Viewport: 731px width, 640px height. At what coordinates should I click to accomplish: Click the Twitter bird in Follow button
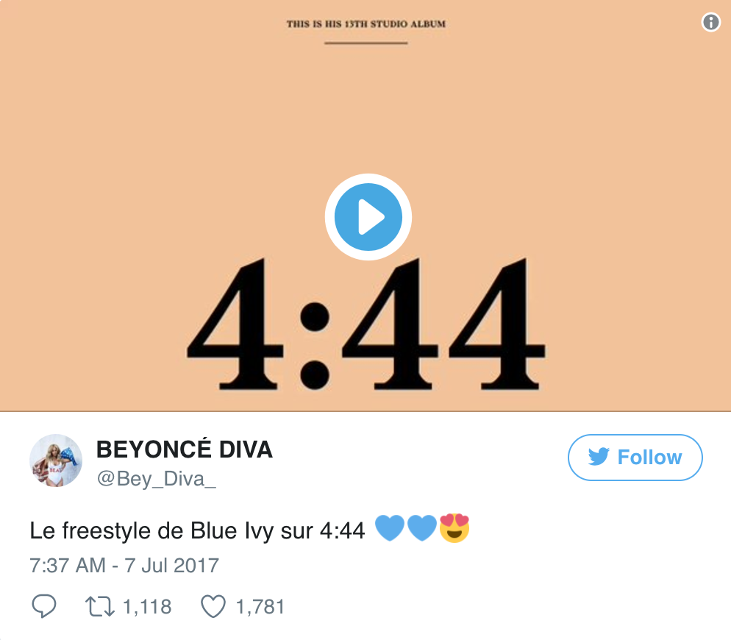pos(599,457)
